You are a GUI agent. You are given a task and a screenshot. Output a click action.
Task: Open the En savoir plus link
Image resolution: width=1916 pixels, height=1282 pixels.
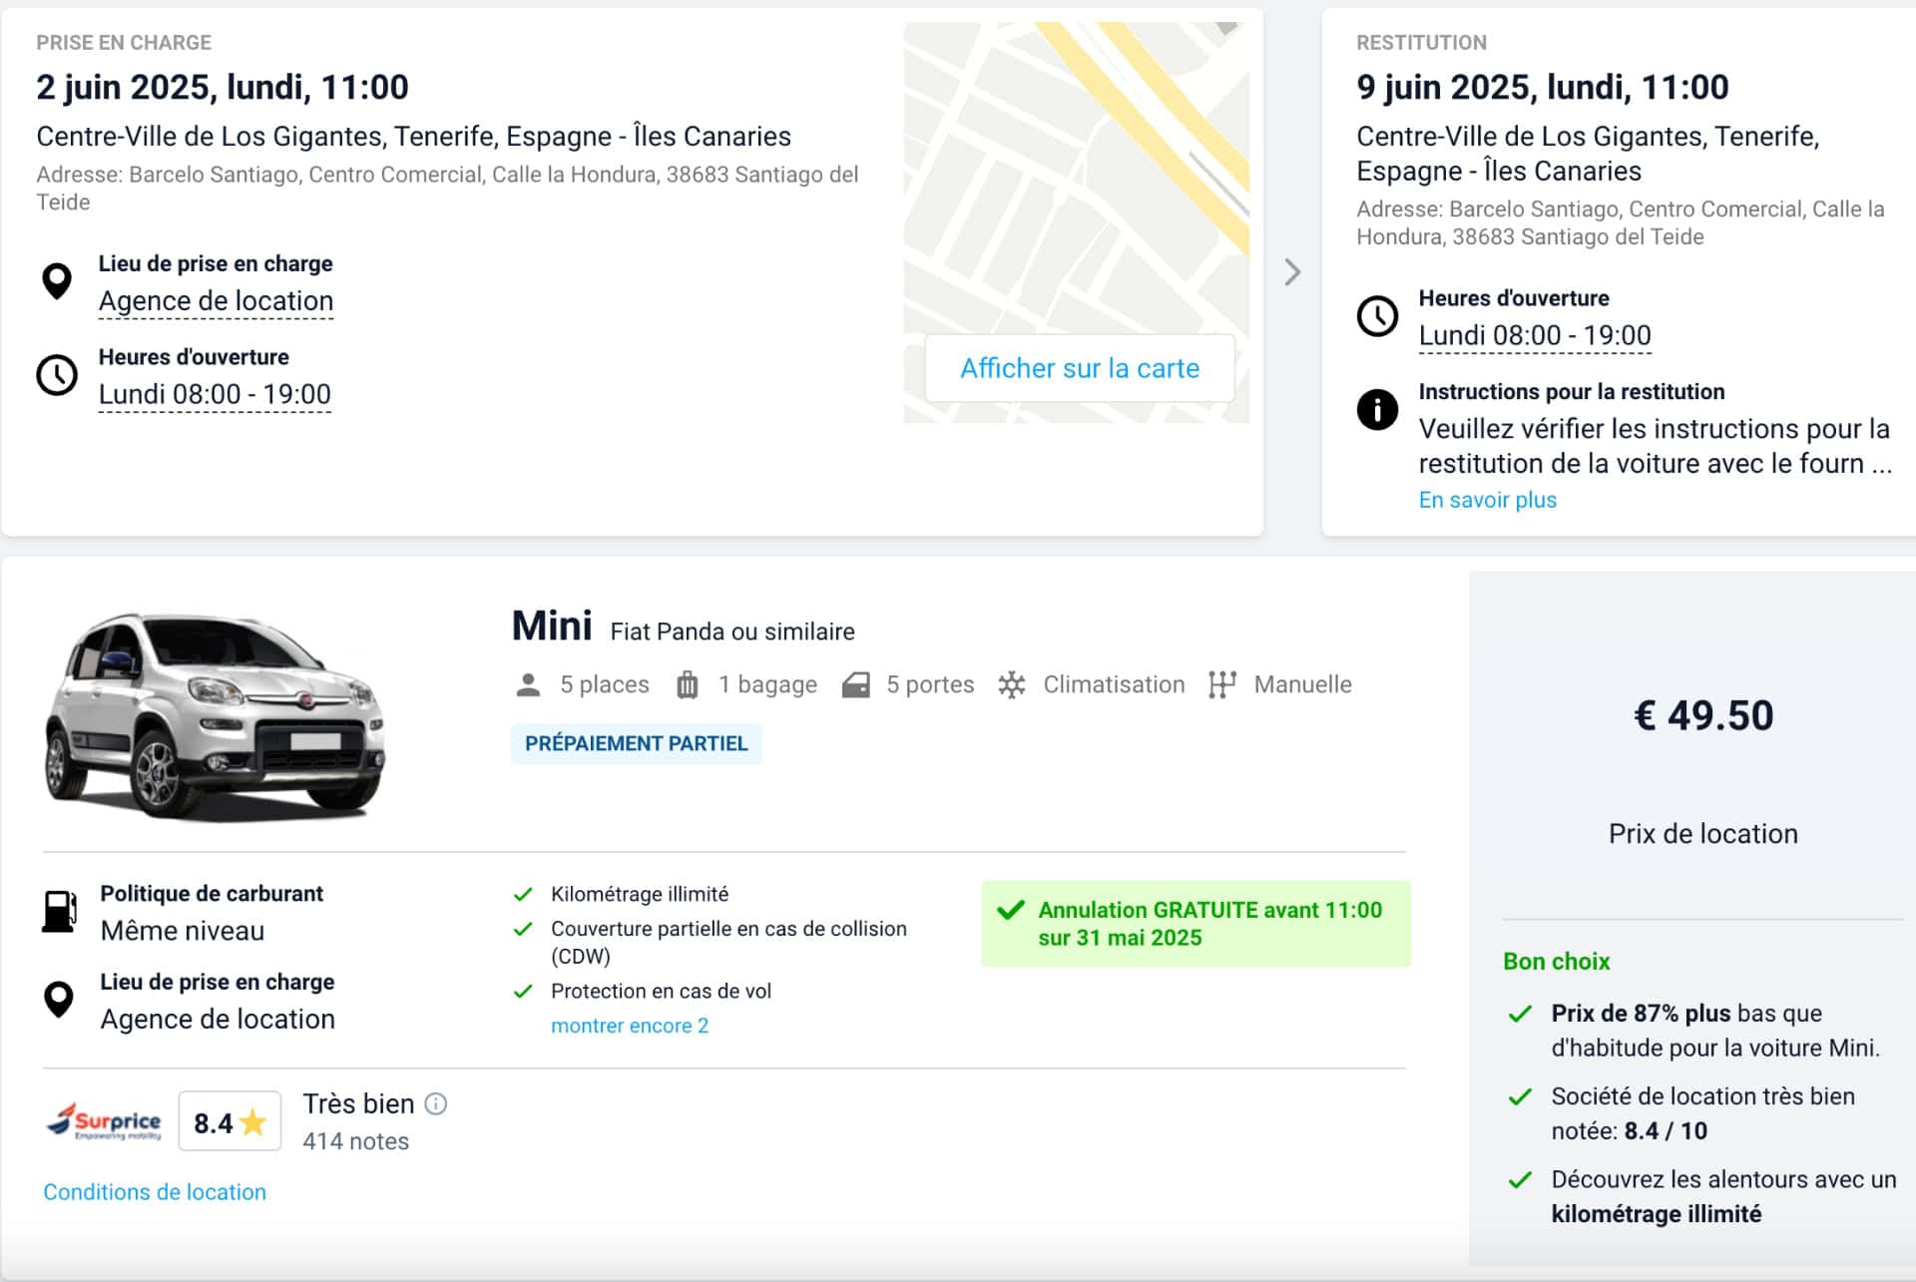click(1487, 500)
